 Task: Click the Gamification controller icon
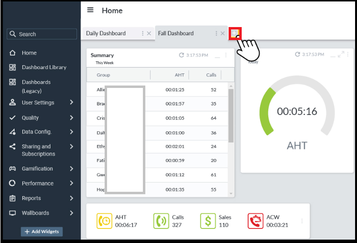click(13, 169)
